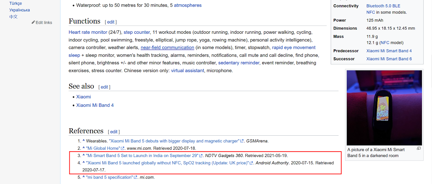Switch to the Türkçe language version
Image resolution: width=432 pixels, height=184 pixels.
click(x=16, y=3)
